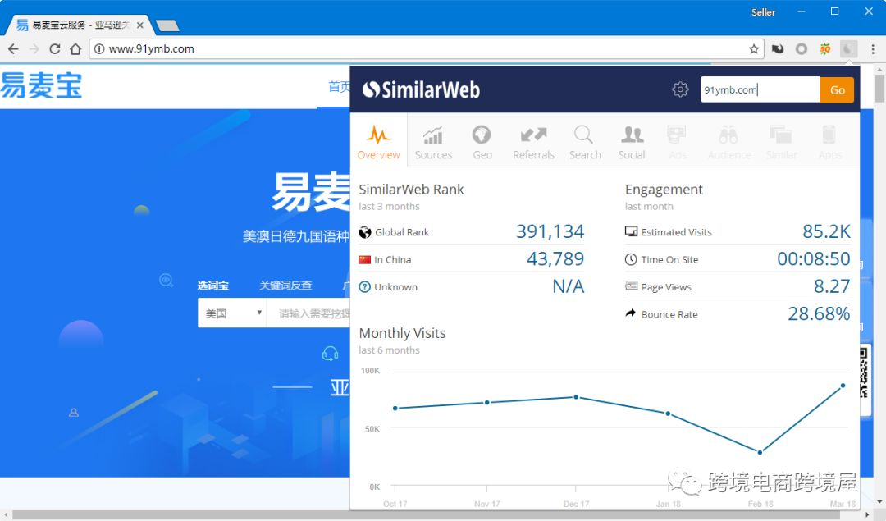
Task: Click the browser Back arrow
Action: [14, 49]
